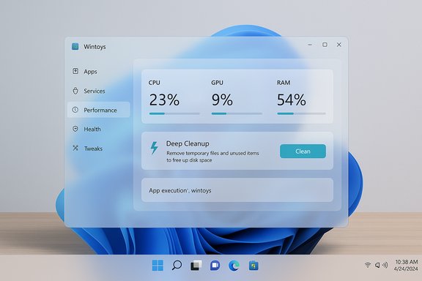Open Microsoft Store from the taskbar
Screen dimensions: 422x281
click(x=253, y=266)
